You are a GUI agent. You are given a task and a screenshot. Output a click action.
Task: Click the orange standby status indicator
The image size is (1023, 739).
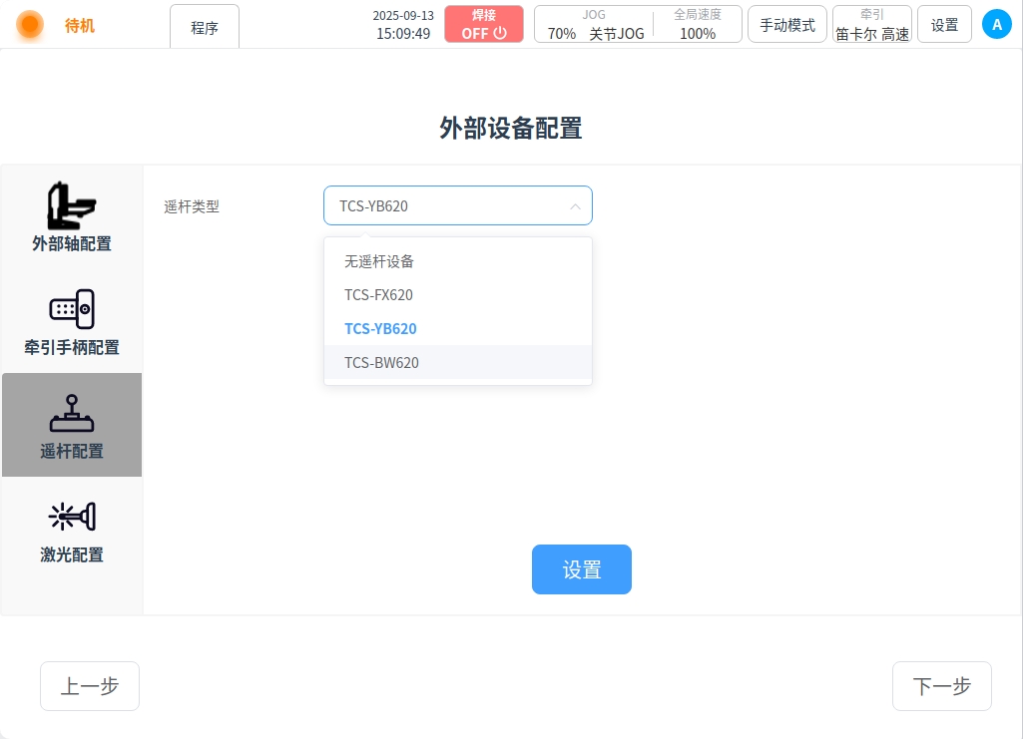click(31, 25)
